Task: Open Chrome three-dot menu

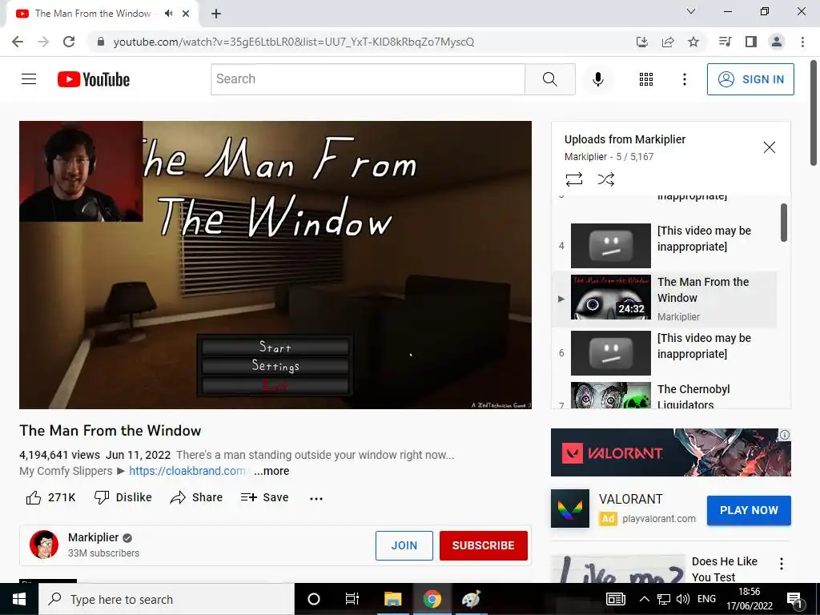Action: pyautogui.click(x=802, y=42)
